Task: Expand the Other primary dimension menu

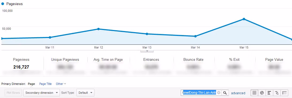Action: click(x=61, y=84)
